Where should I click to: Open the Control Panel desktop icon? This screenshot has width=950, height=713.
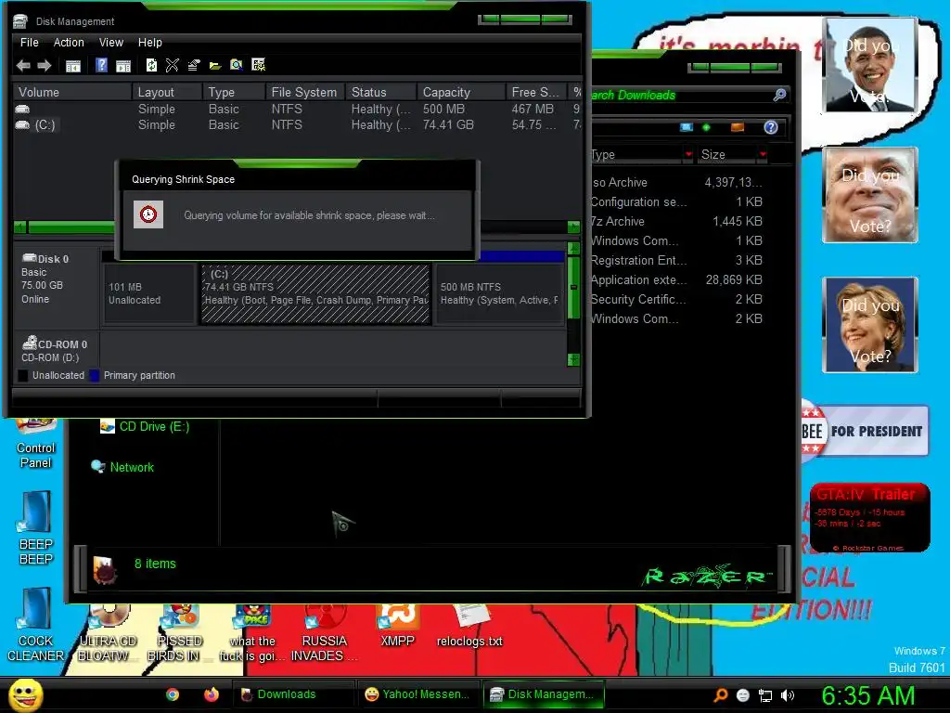coord(36,445)
